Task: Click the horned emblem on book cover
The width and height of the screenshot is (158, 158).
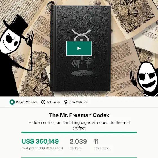Action: [82, 35]
